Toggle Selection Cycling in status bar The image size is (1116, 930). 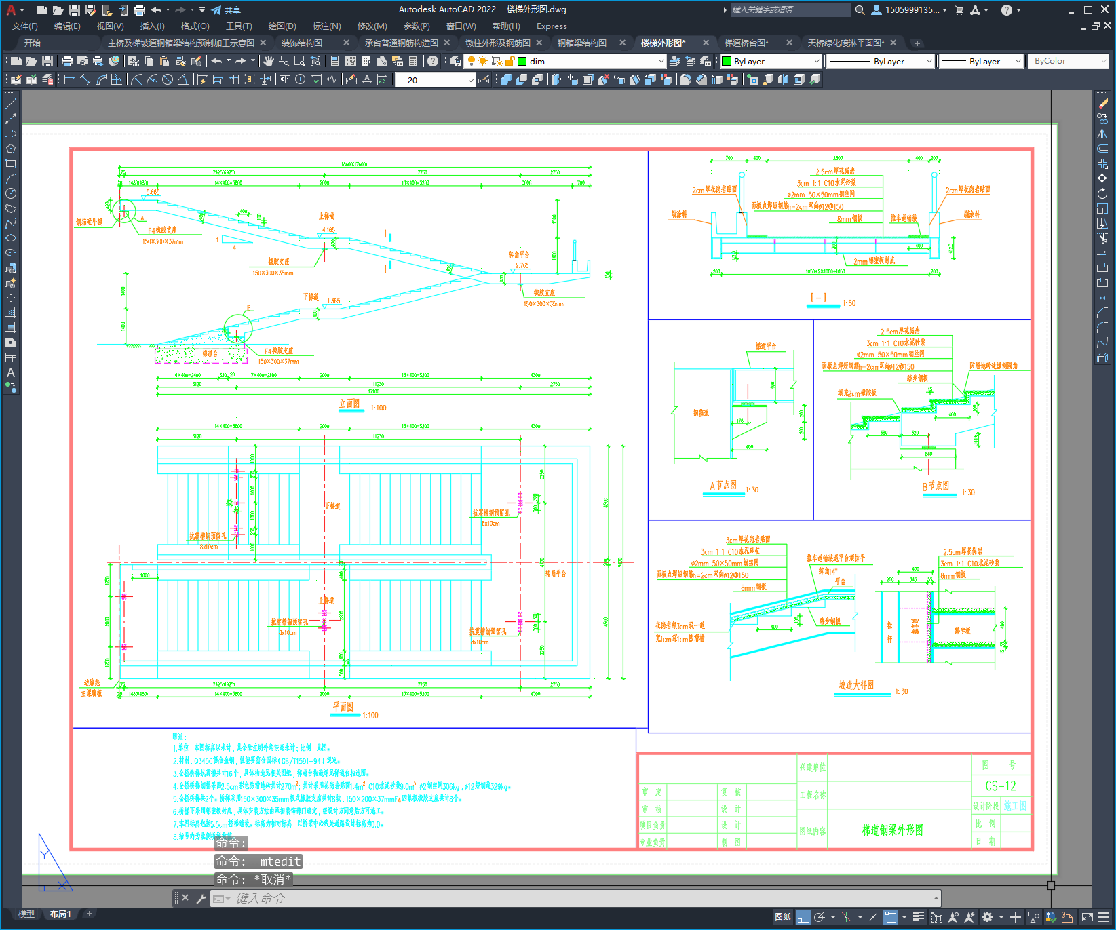(x=937, y=917)
